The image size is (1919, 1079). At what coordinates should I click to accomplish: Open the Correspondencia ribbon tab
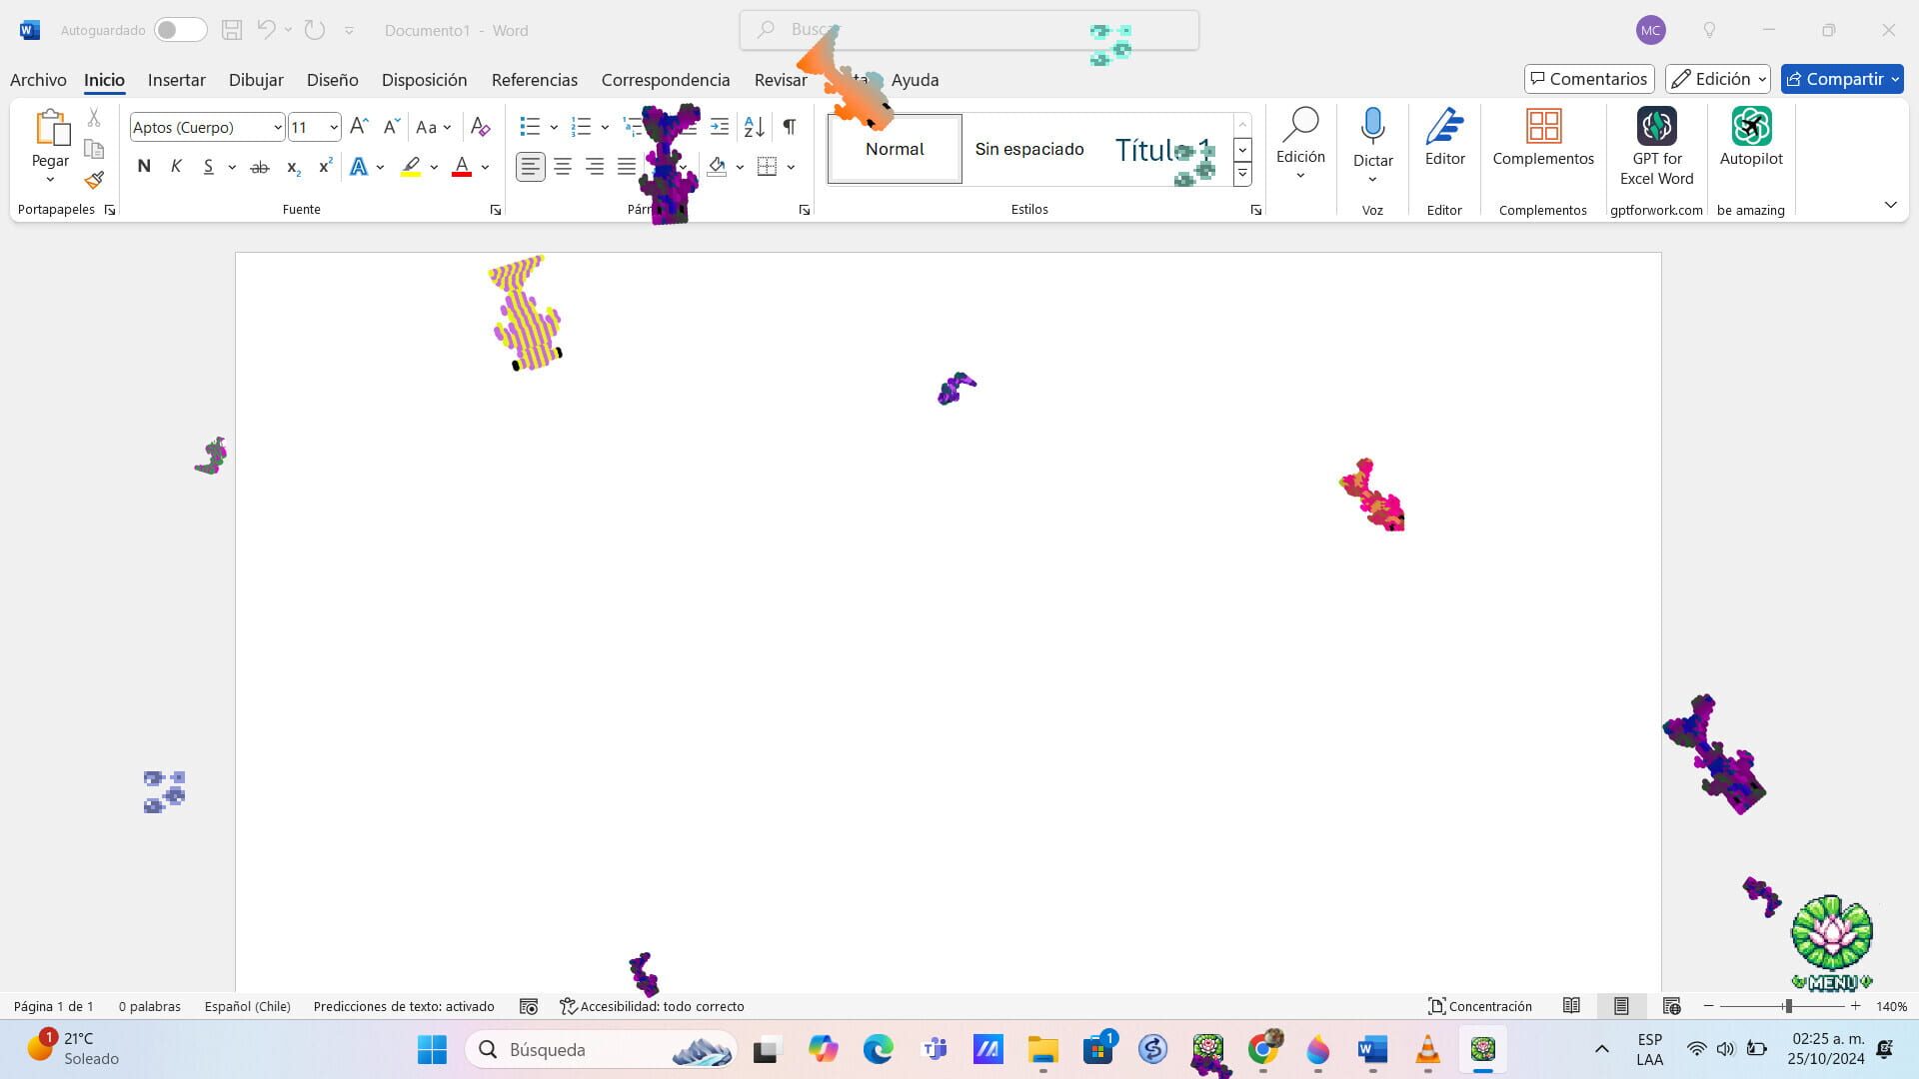pyautogui.click(x=665, y=80)
